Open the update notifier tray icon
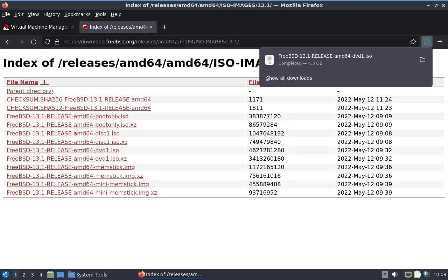The image size is (448, 280). 426,274
